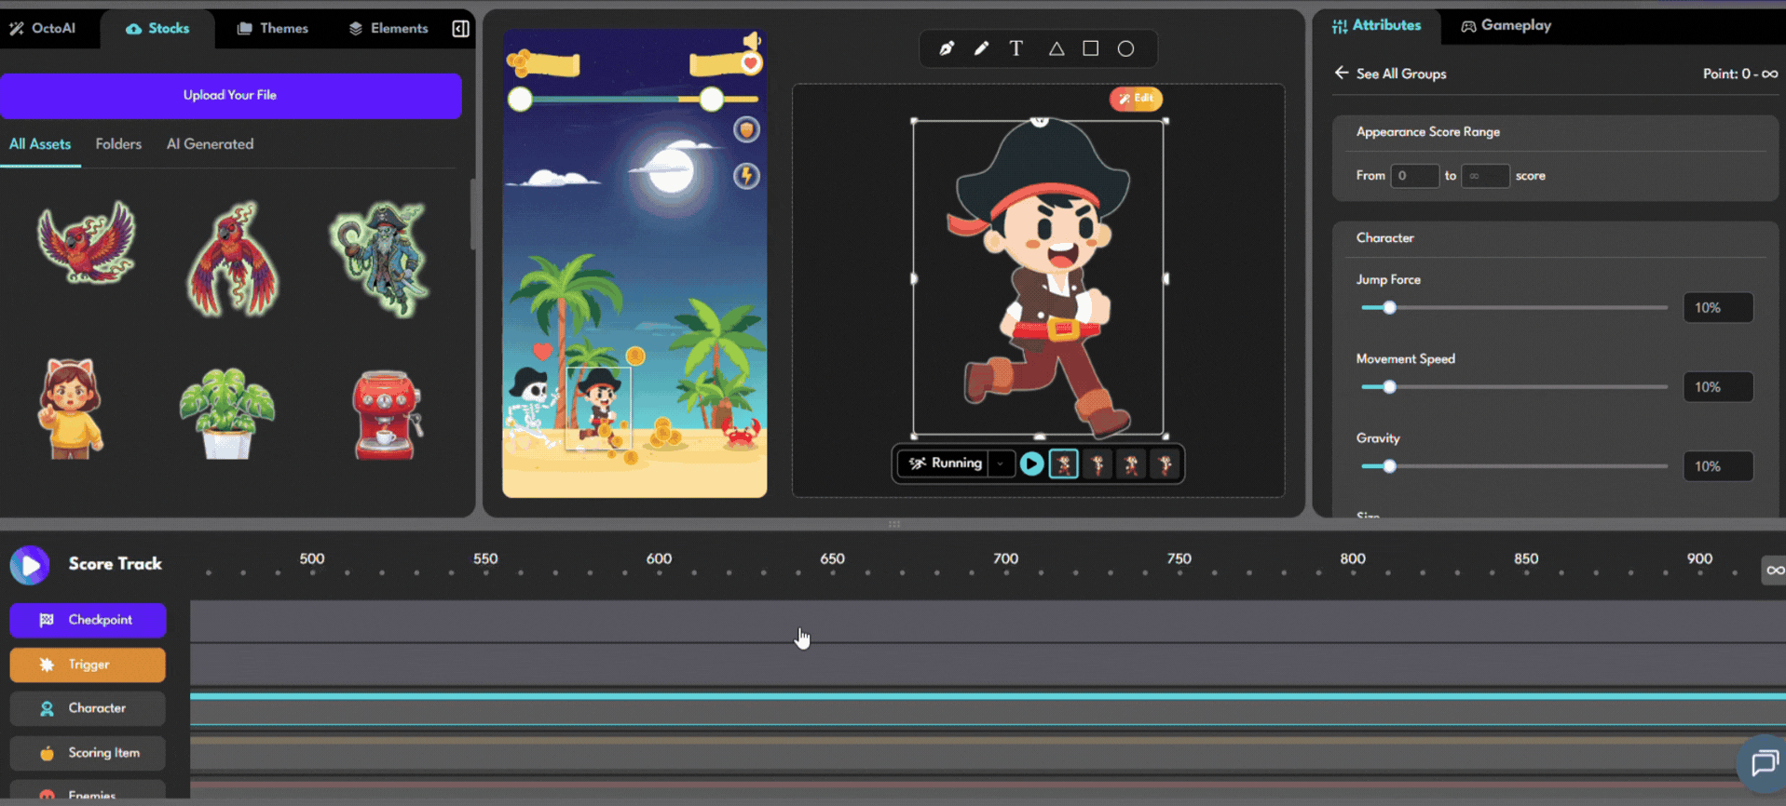This screenshot has width=1786, height=806.
Task: Select the pen drawing tool
Action: [x=947, y=48]
